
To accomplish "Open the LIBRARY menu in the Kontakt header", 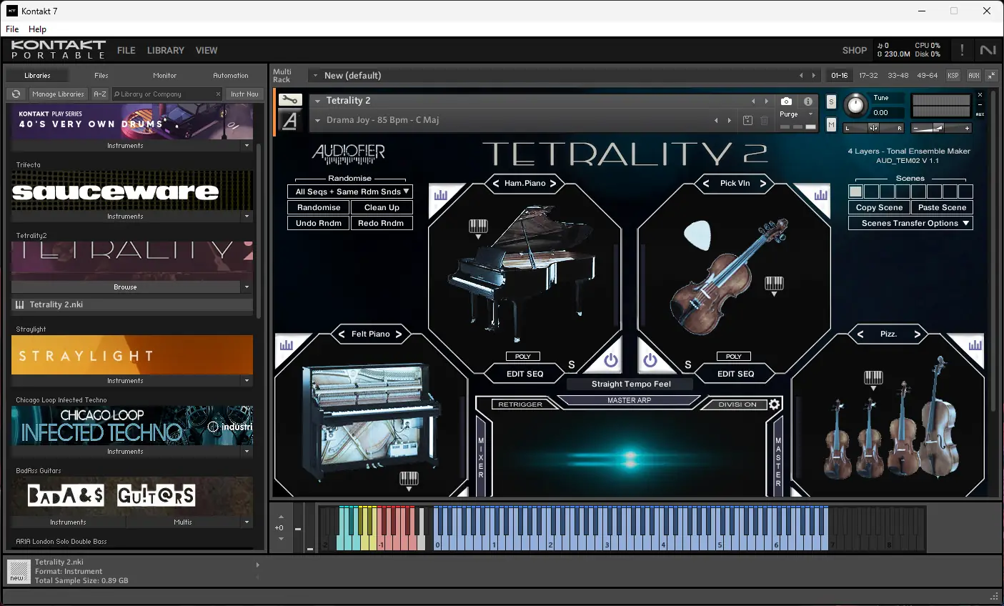I will [165, 50].
